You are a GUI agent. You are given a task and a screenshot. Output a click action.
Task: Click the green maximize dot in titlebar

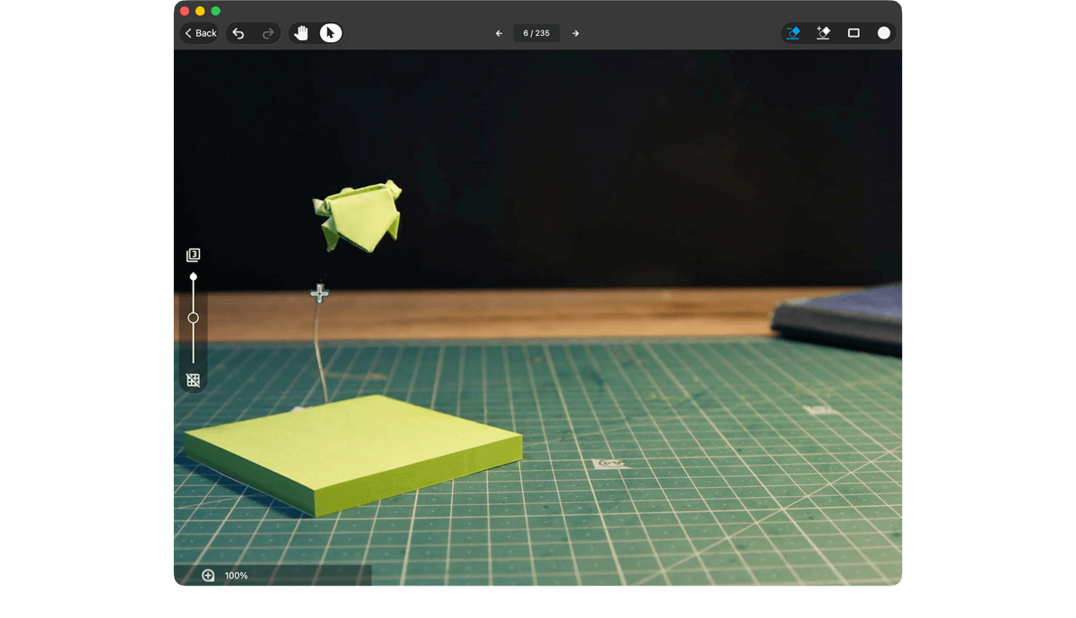[214, 11]
